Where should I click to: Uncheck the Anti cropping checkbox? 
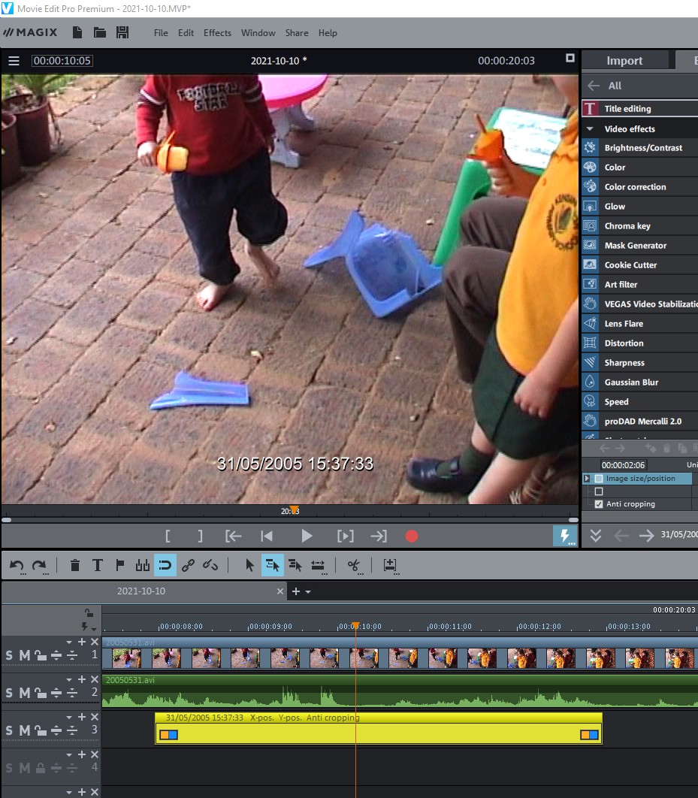click(x=599, y=504)
